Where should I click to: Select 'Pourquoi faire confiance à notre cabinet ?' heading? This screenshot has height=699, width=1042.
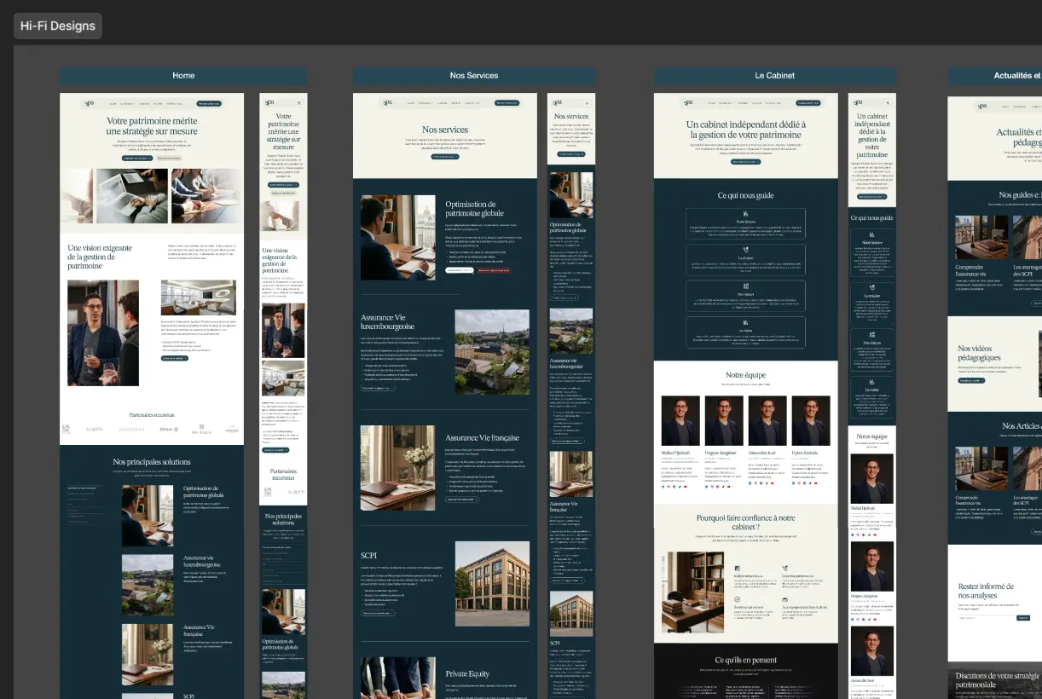click(746, 523)
